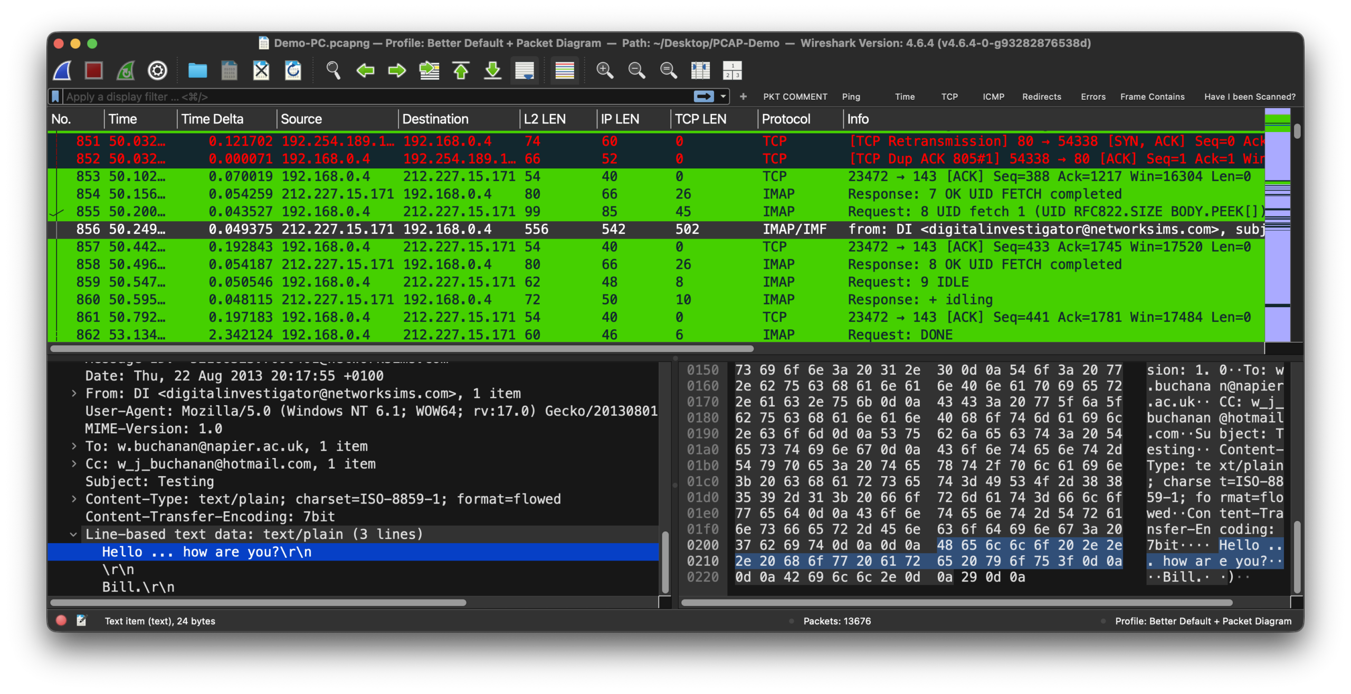Find a packet using the magnifier icon
The height and width of the screenshot is (694, 1351).
[333, 70]
